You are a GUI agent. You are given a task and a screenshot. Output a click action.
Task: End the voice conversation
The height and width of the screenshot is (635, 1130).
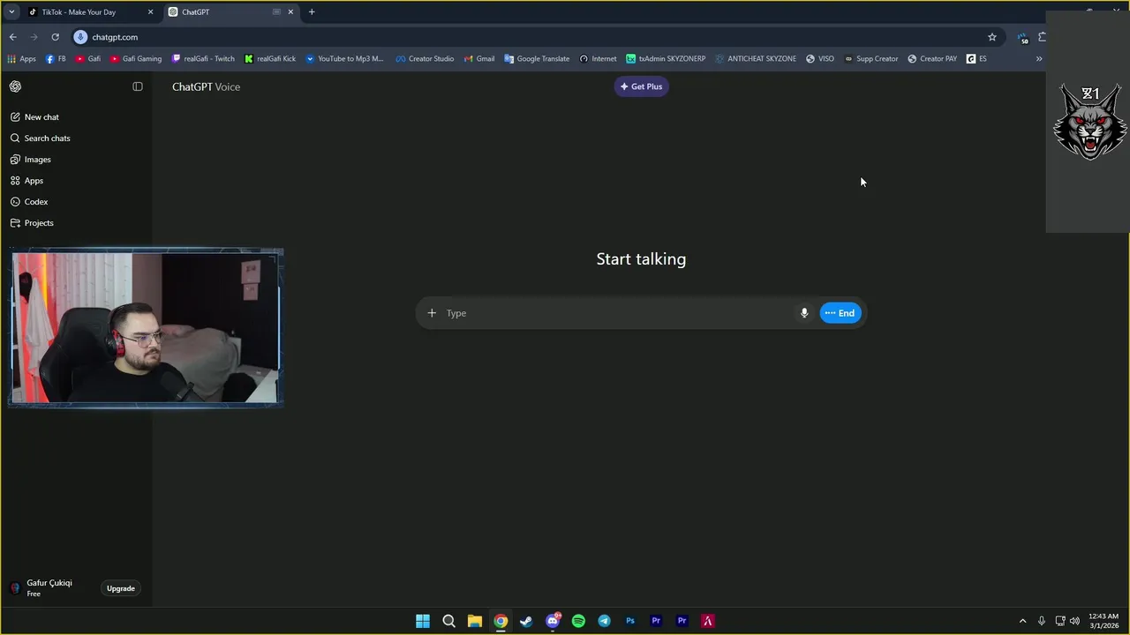[840, 313]
